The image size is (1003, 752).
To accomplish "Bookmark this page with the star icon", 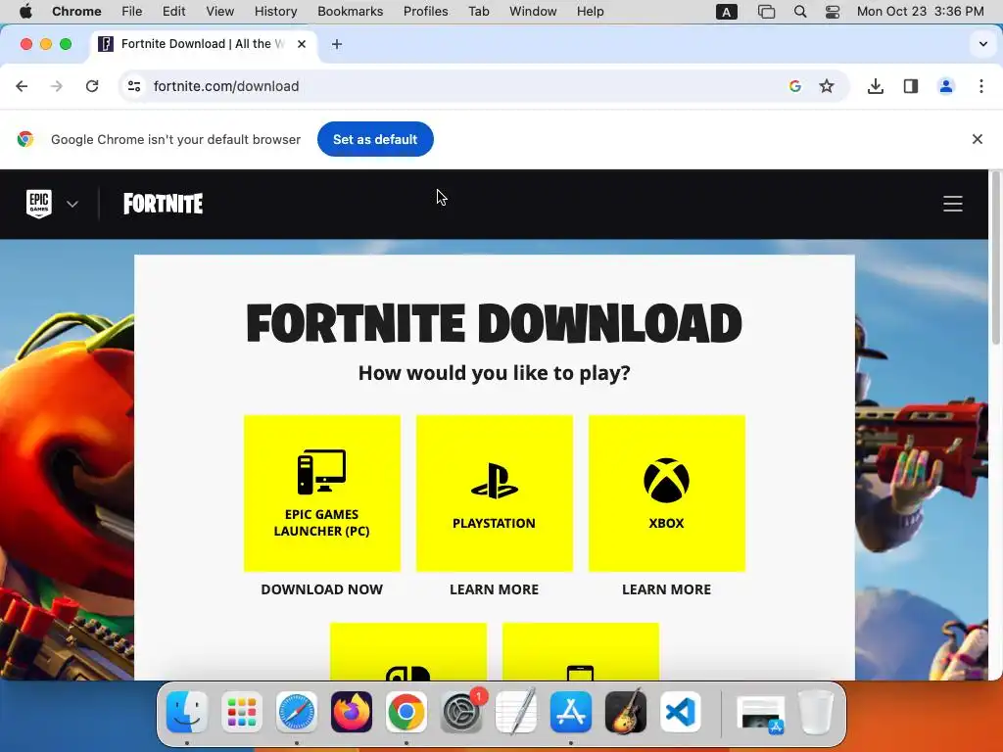I will coord(827,86).
